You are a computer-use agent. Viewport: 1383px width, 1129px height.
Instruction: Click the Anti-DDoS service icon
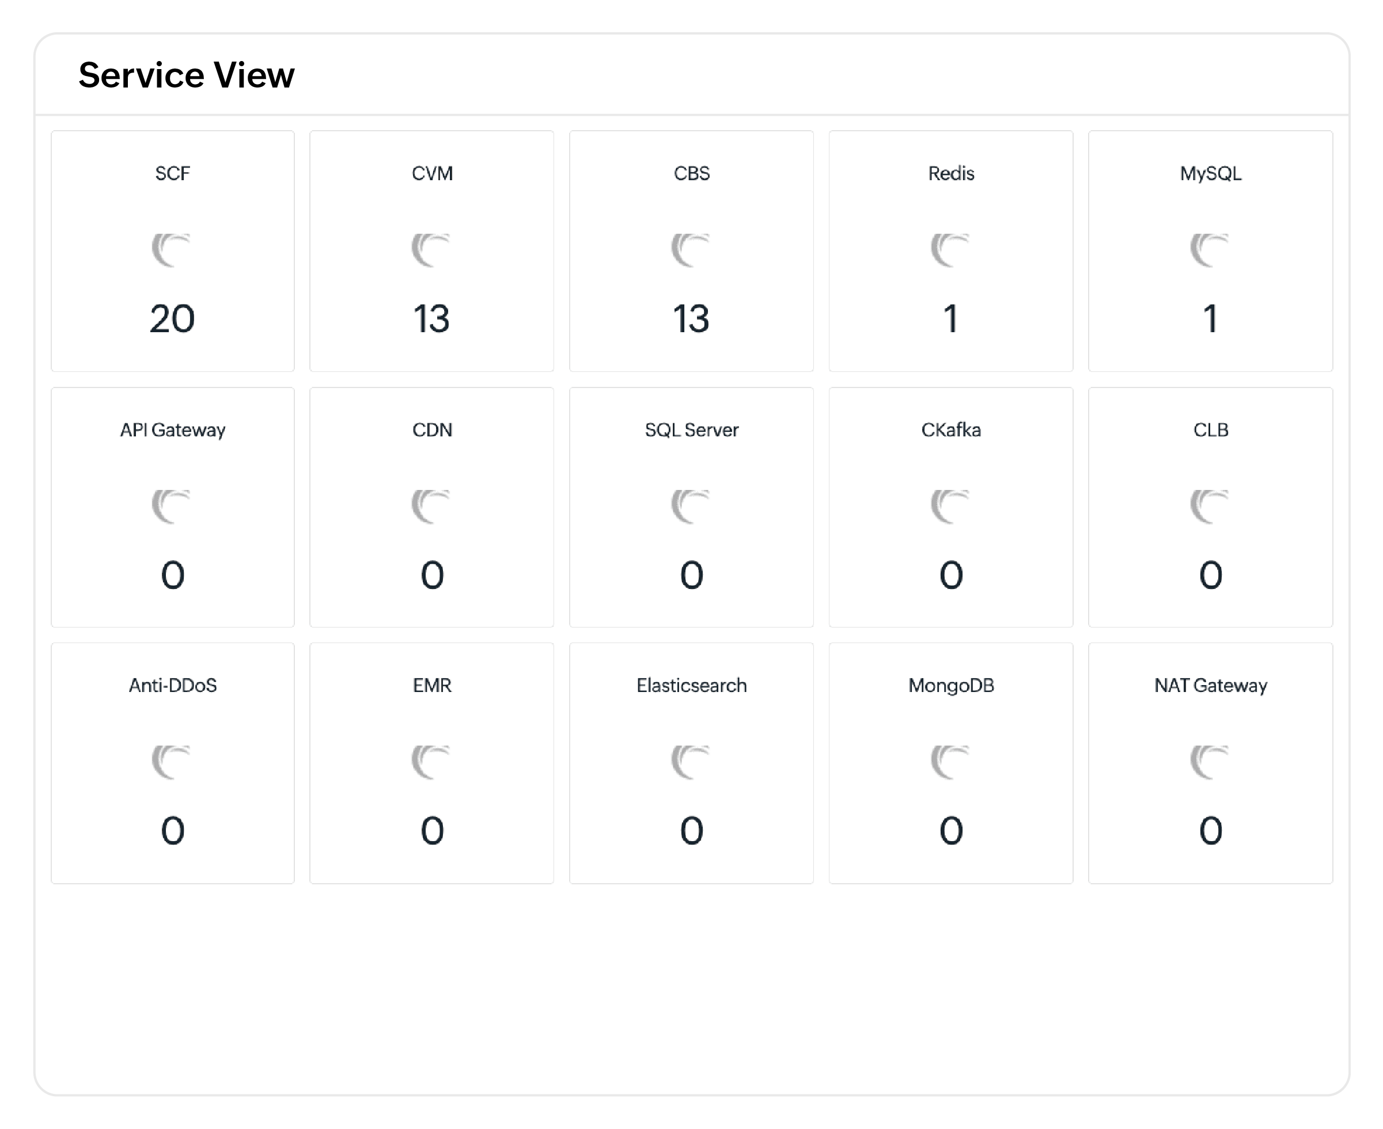pos(171,762)
